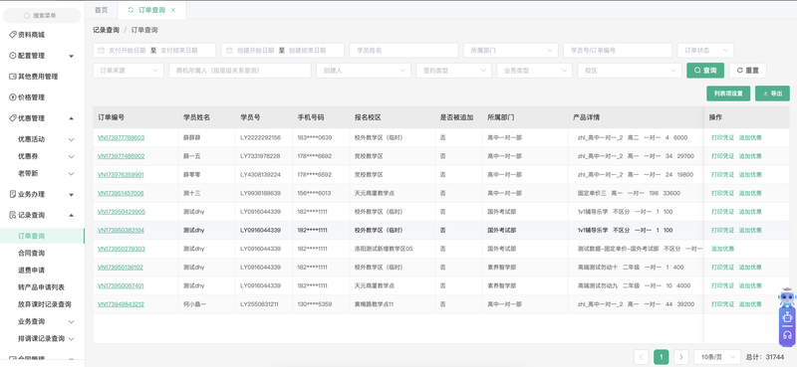The height and width of the screenshot is (367, 797).
Task: Click icon beside 其他费用管理
Action: tap(13, 77)
